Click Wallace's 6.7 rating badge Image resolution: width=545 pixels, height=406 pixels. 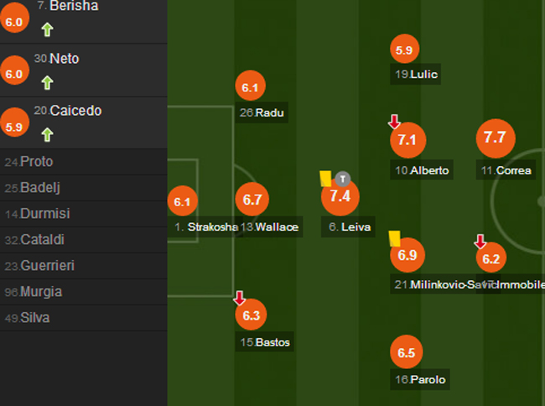(x=252, y=200)
